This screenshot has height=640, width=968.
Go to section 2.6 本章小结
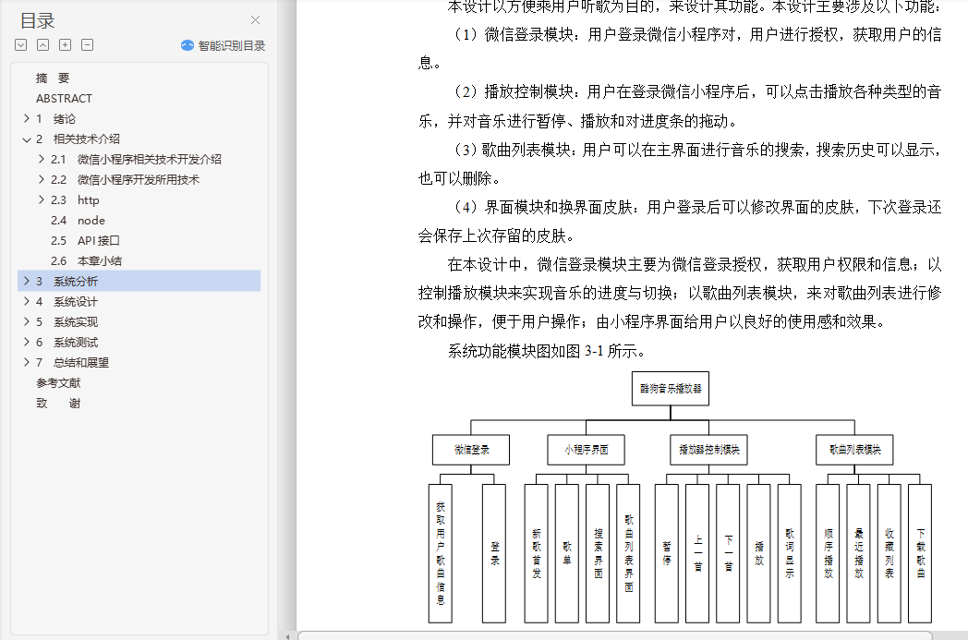[x=87, y=261]
